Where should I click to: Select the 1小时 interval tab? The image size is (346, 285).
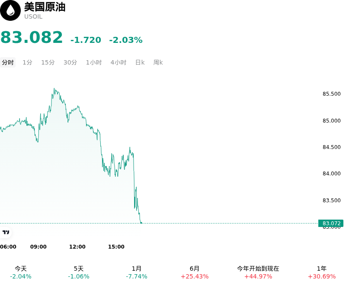point(94,62)
